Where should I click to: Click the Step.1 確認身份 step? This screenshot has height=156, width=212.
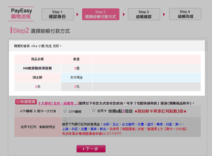(58, 14)
